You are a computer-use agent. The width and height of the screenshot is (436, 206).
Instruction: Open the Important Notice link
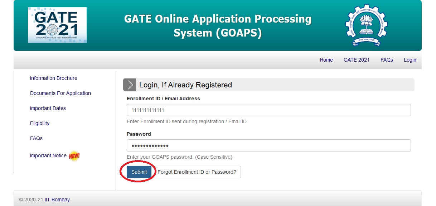tap(48, 155)
